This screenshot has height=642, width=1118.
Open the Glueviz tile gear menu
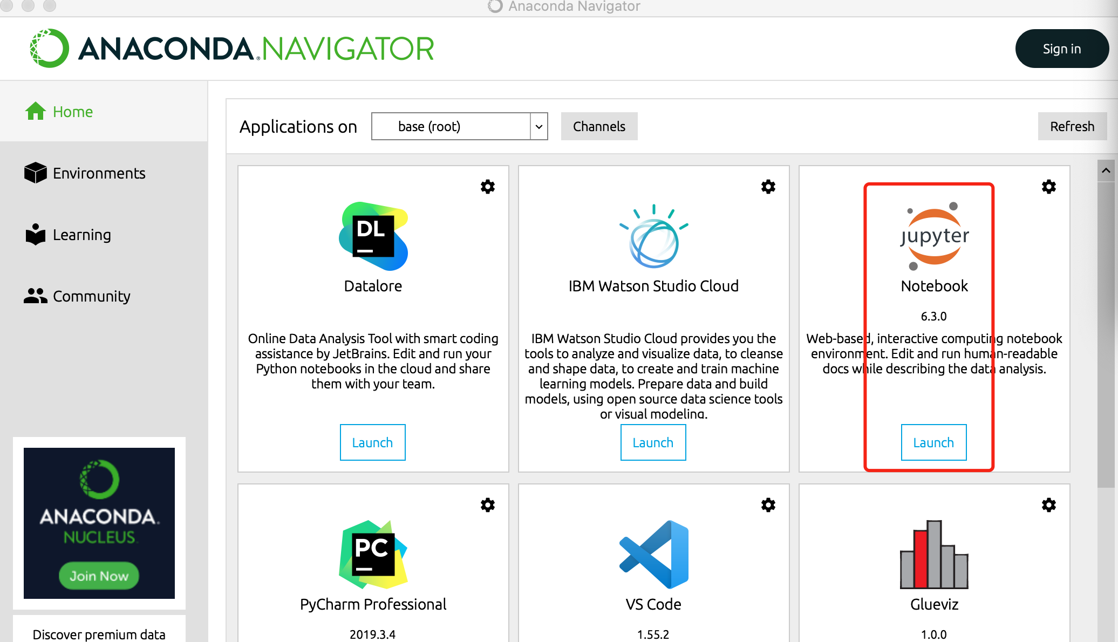point(1048,505)
